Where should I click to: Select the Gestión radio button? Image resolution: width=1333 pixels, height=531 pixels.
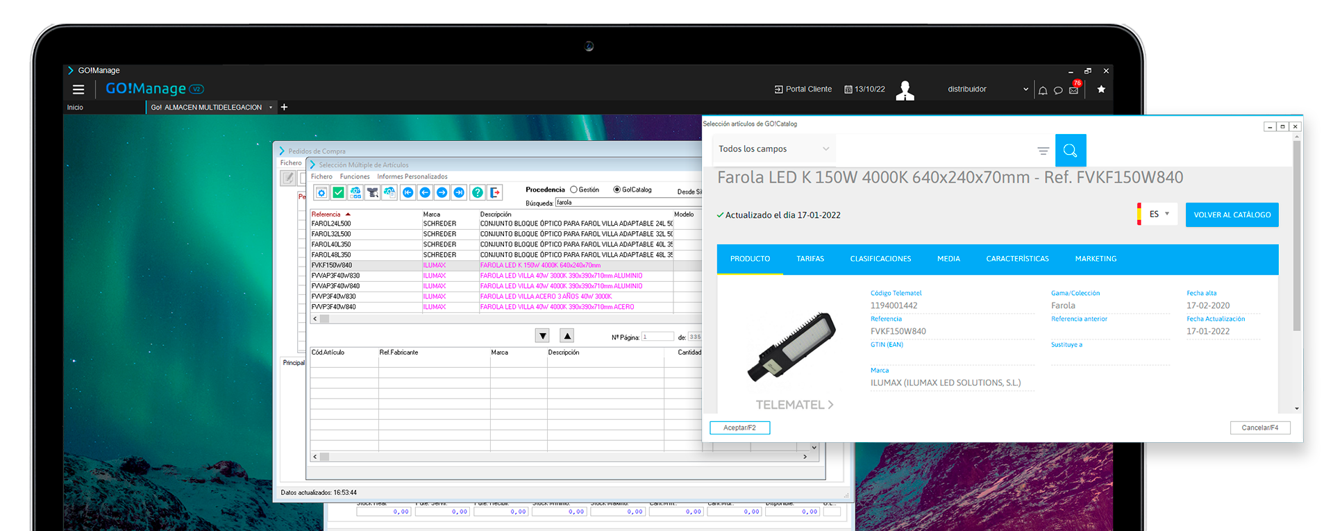coord(573,189)
